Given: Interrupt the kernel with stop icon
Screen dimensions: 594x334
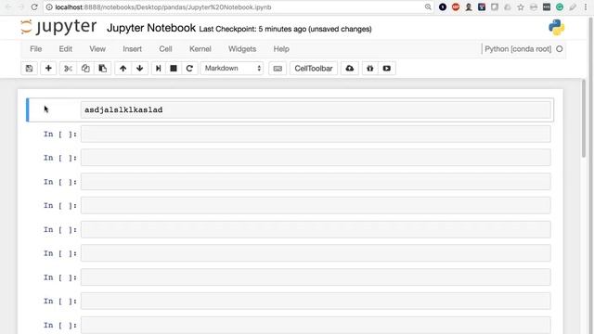Looking at the screenshot, I should [x=174, y=69].
